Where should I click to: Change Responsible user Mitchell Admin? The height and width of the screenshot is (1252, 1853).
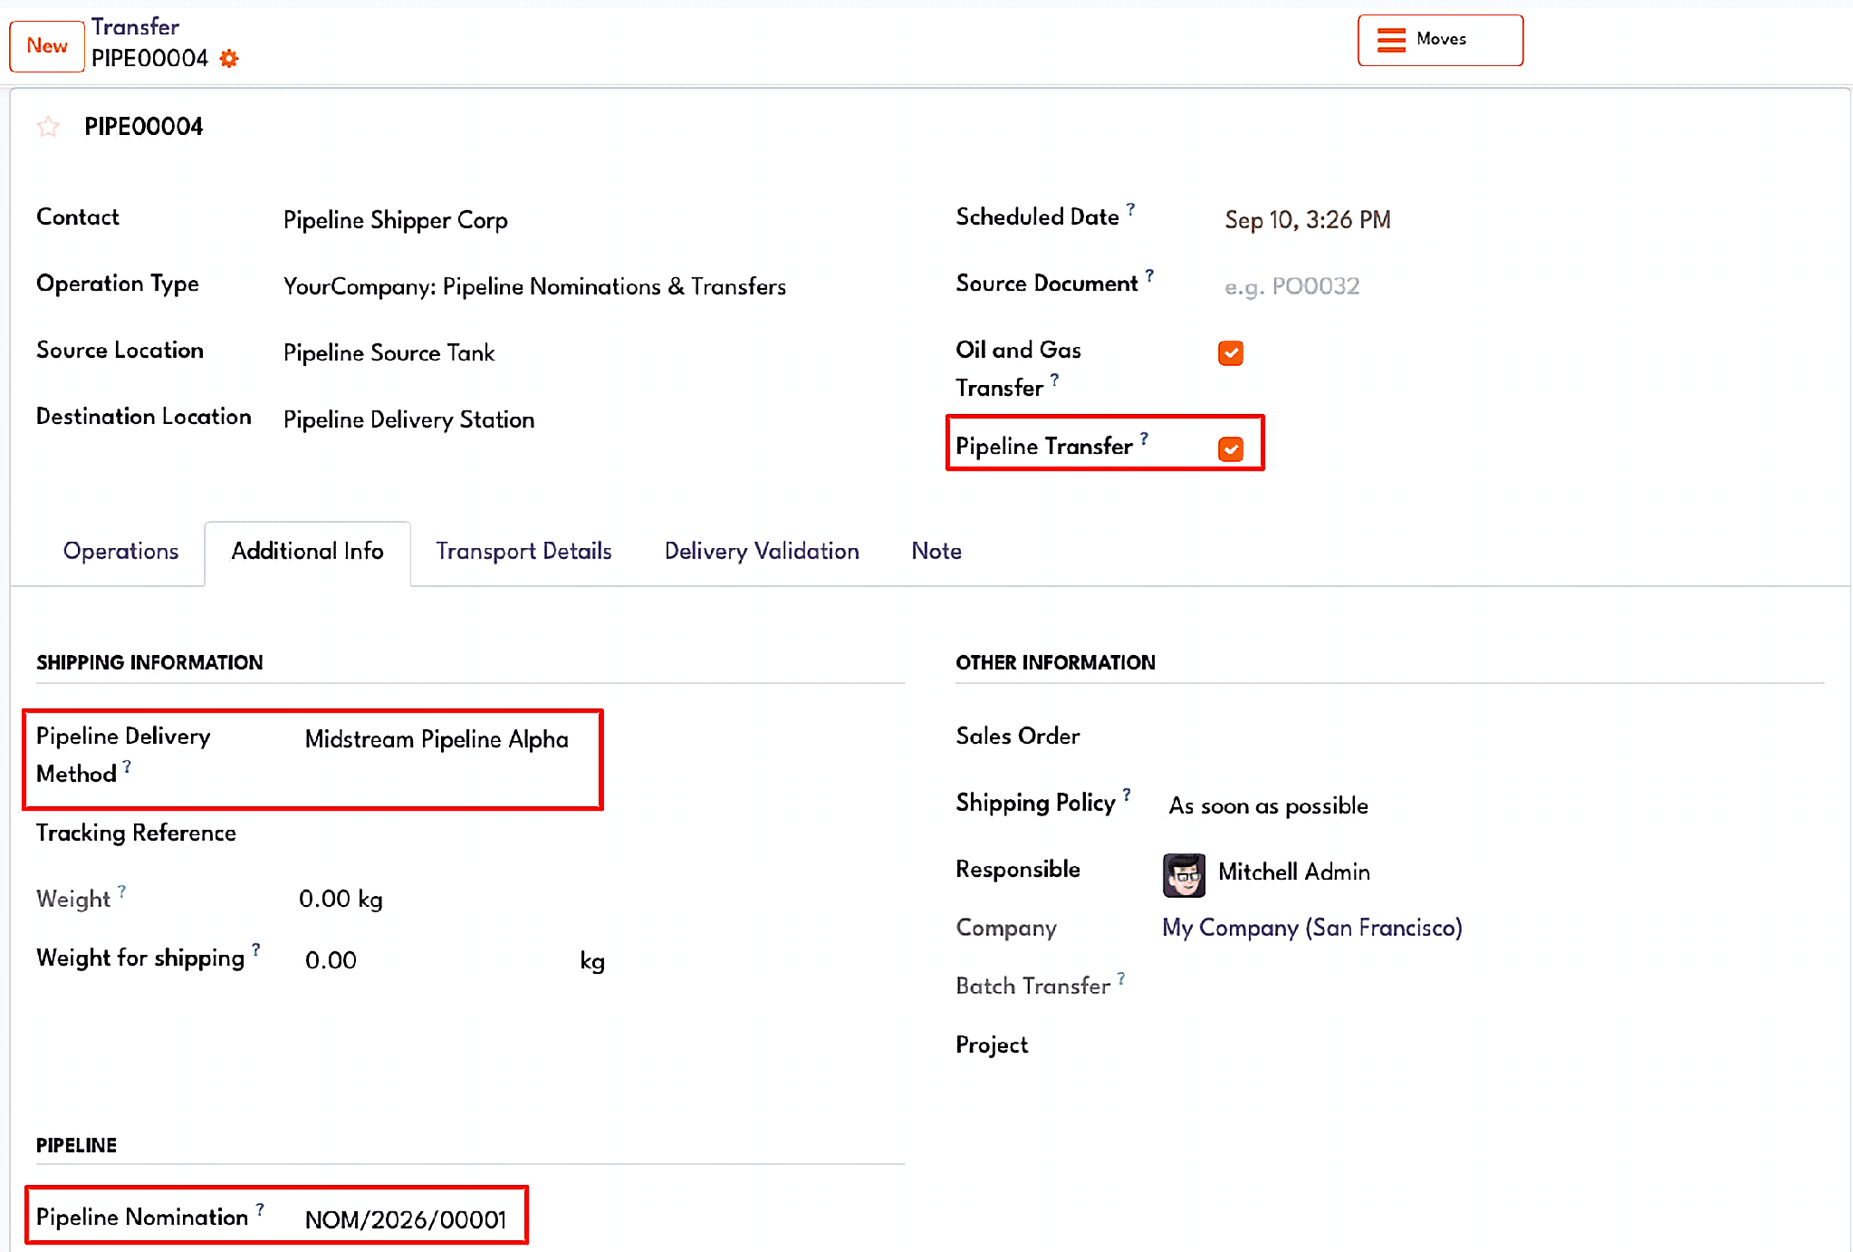pos(1293,872)
